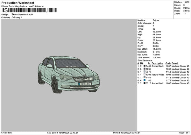Click the barcode in the worksheet header

point(30,11)
